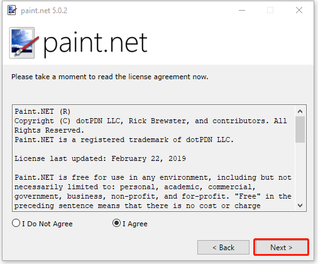This screenshot has height=264, width=318.
Task: Click the license scrollbar down arrow
Action: tap(300, 206)
